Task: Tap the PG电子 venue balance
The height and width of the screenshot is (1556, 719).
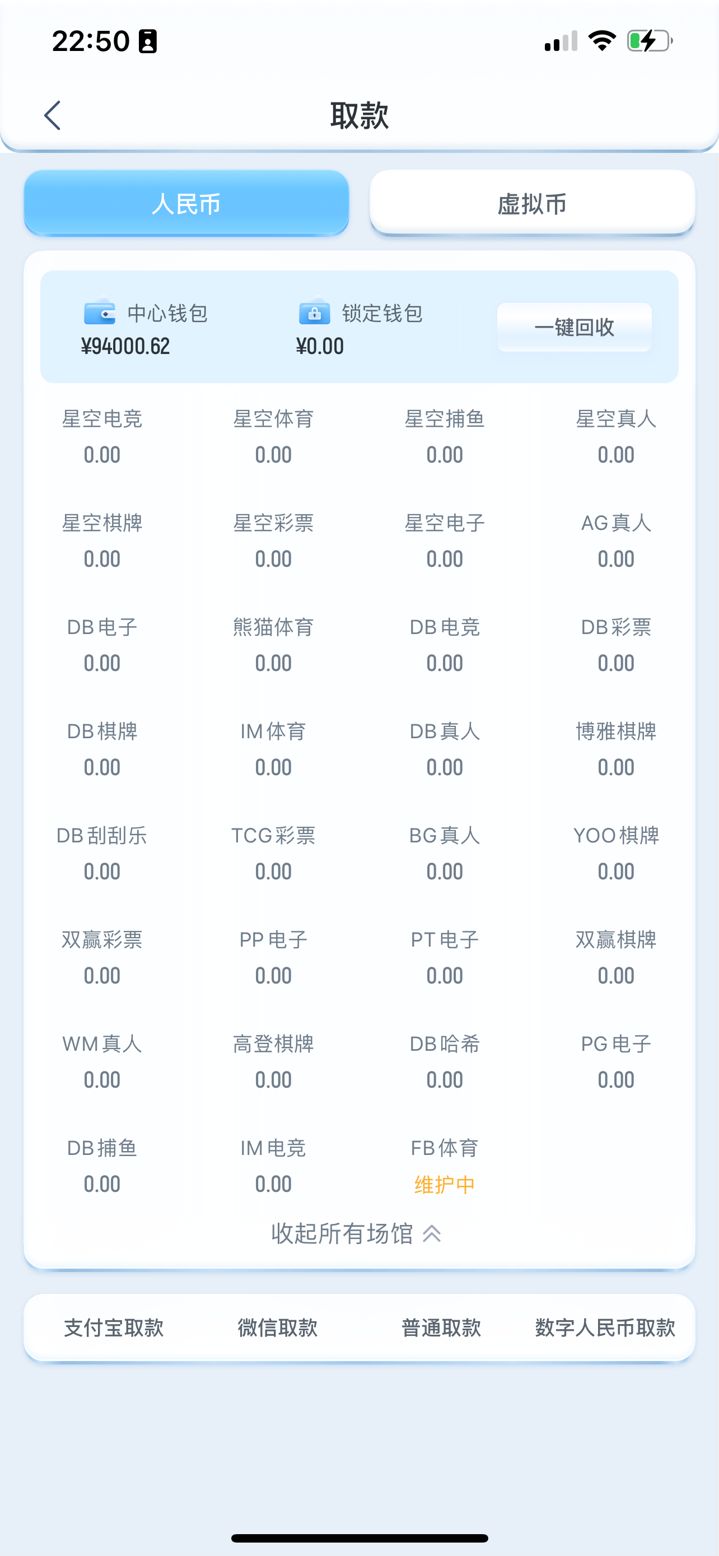Action: click(616, 1079)
